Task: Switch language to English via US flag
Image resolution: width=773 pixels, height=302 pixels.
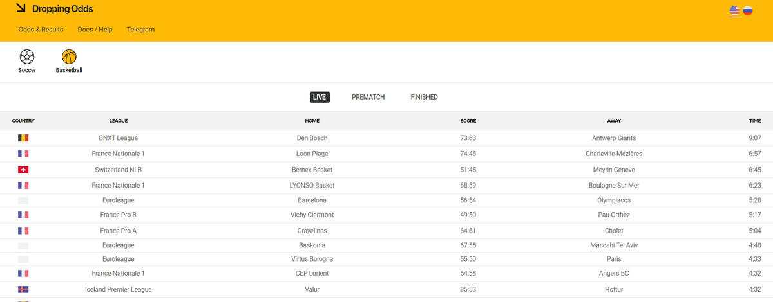Action: click(x=734, y=11)
